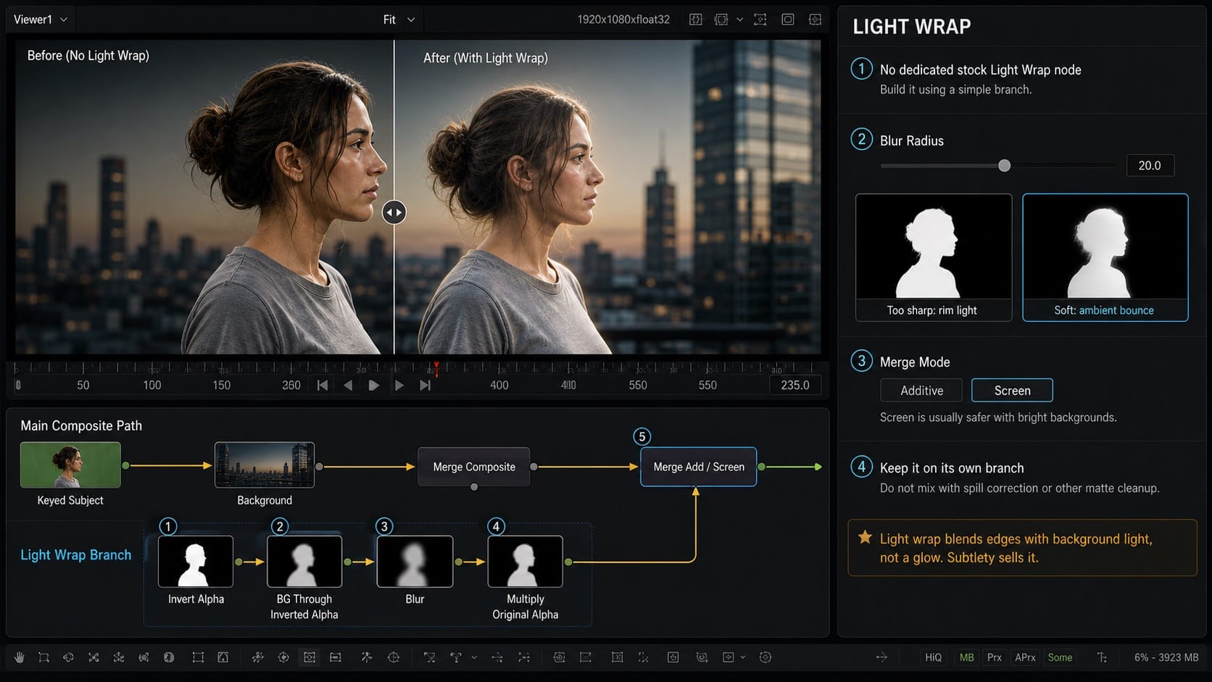Select the Merge Add / Screen node
1212x682 pixels.
click(699, 467)
